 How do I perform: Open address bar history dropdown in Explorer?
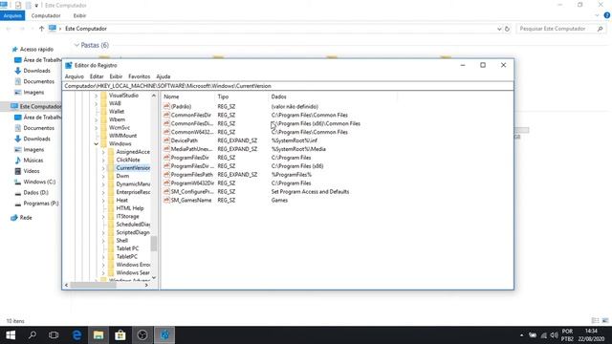coord(499,29)
